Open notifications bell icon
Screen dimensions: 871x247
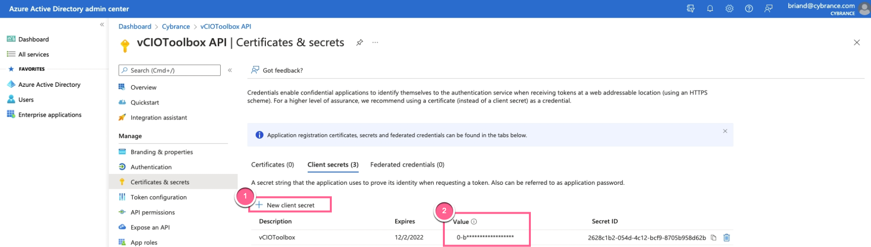coord(710,9)
